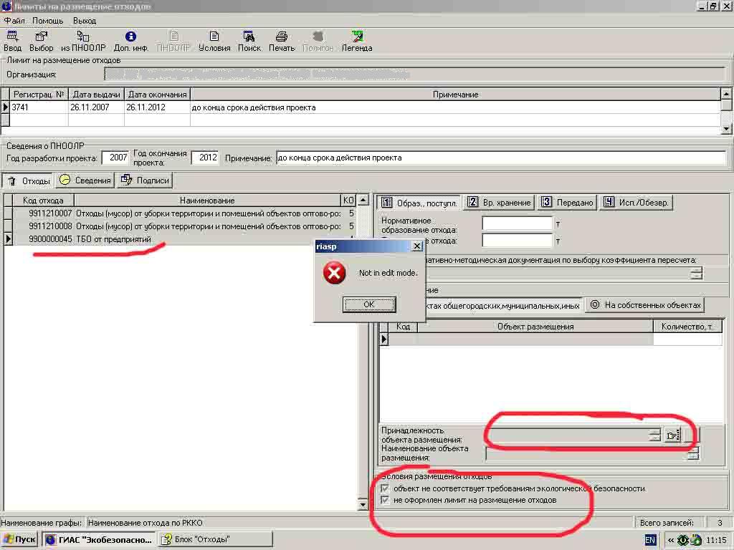Open the Вр. хранение tab
This screenshot has width=734, height=550.
click(500, 203)
